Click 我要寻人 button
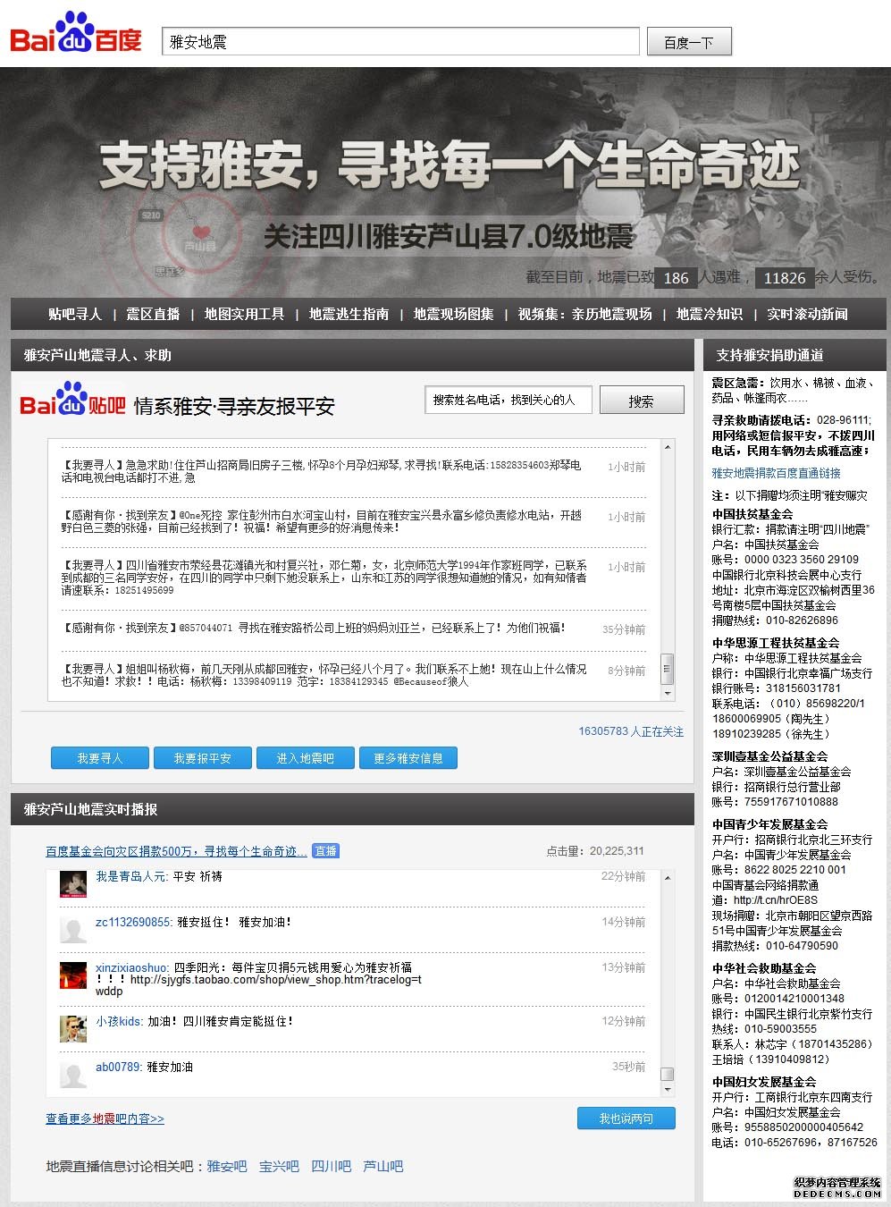This screenshot has width=891, height=1207. (x=99, y=758)
